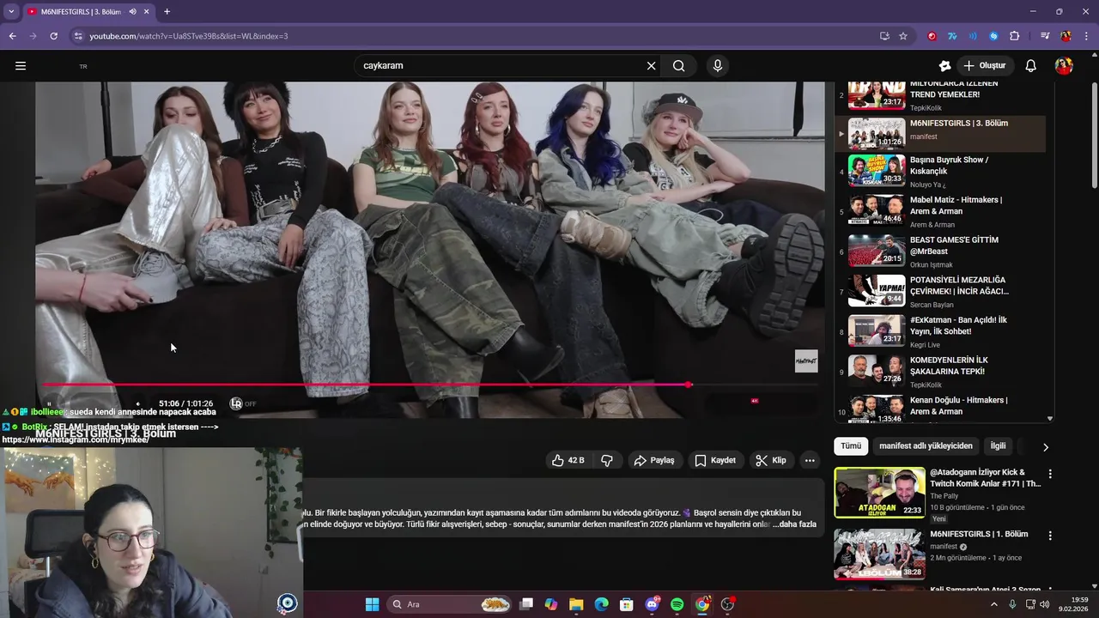Close the M6NIFESTGIRLS tab
The image size is (1099, 618).
[x=145, y=11]
